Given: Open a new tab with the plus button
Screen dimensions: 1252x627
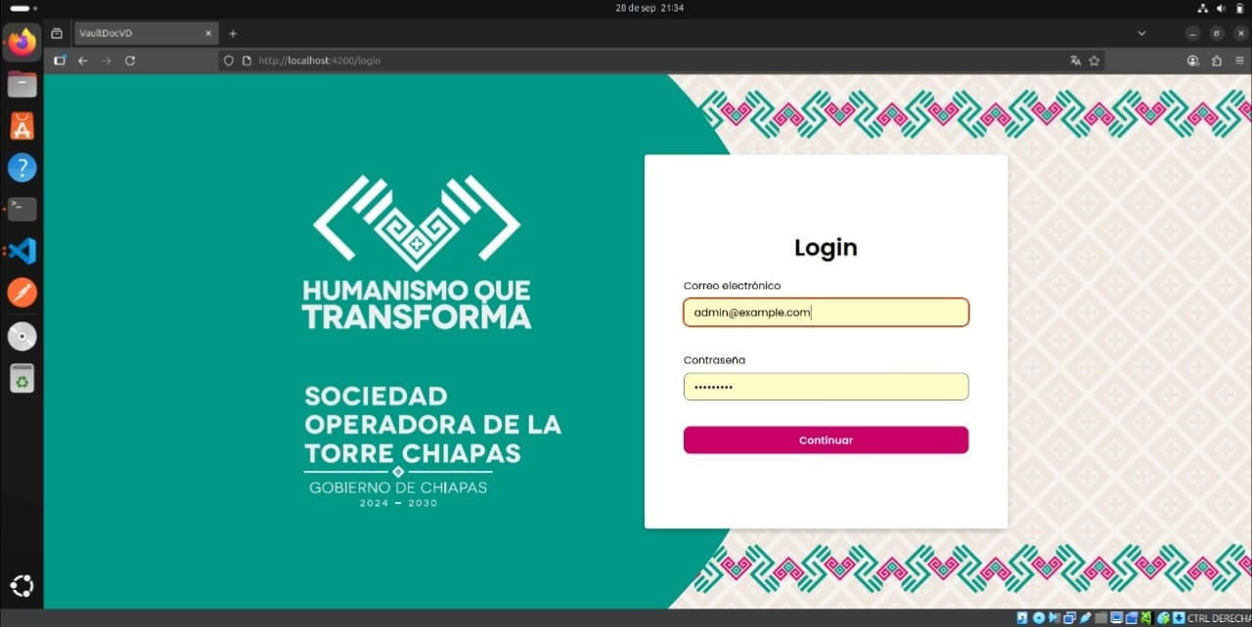Looking at the screenshot, I should [233, 33].
